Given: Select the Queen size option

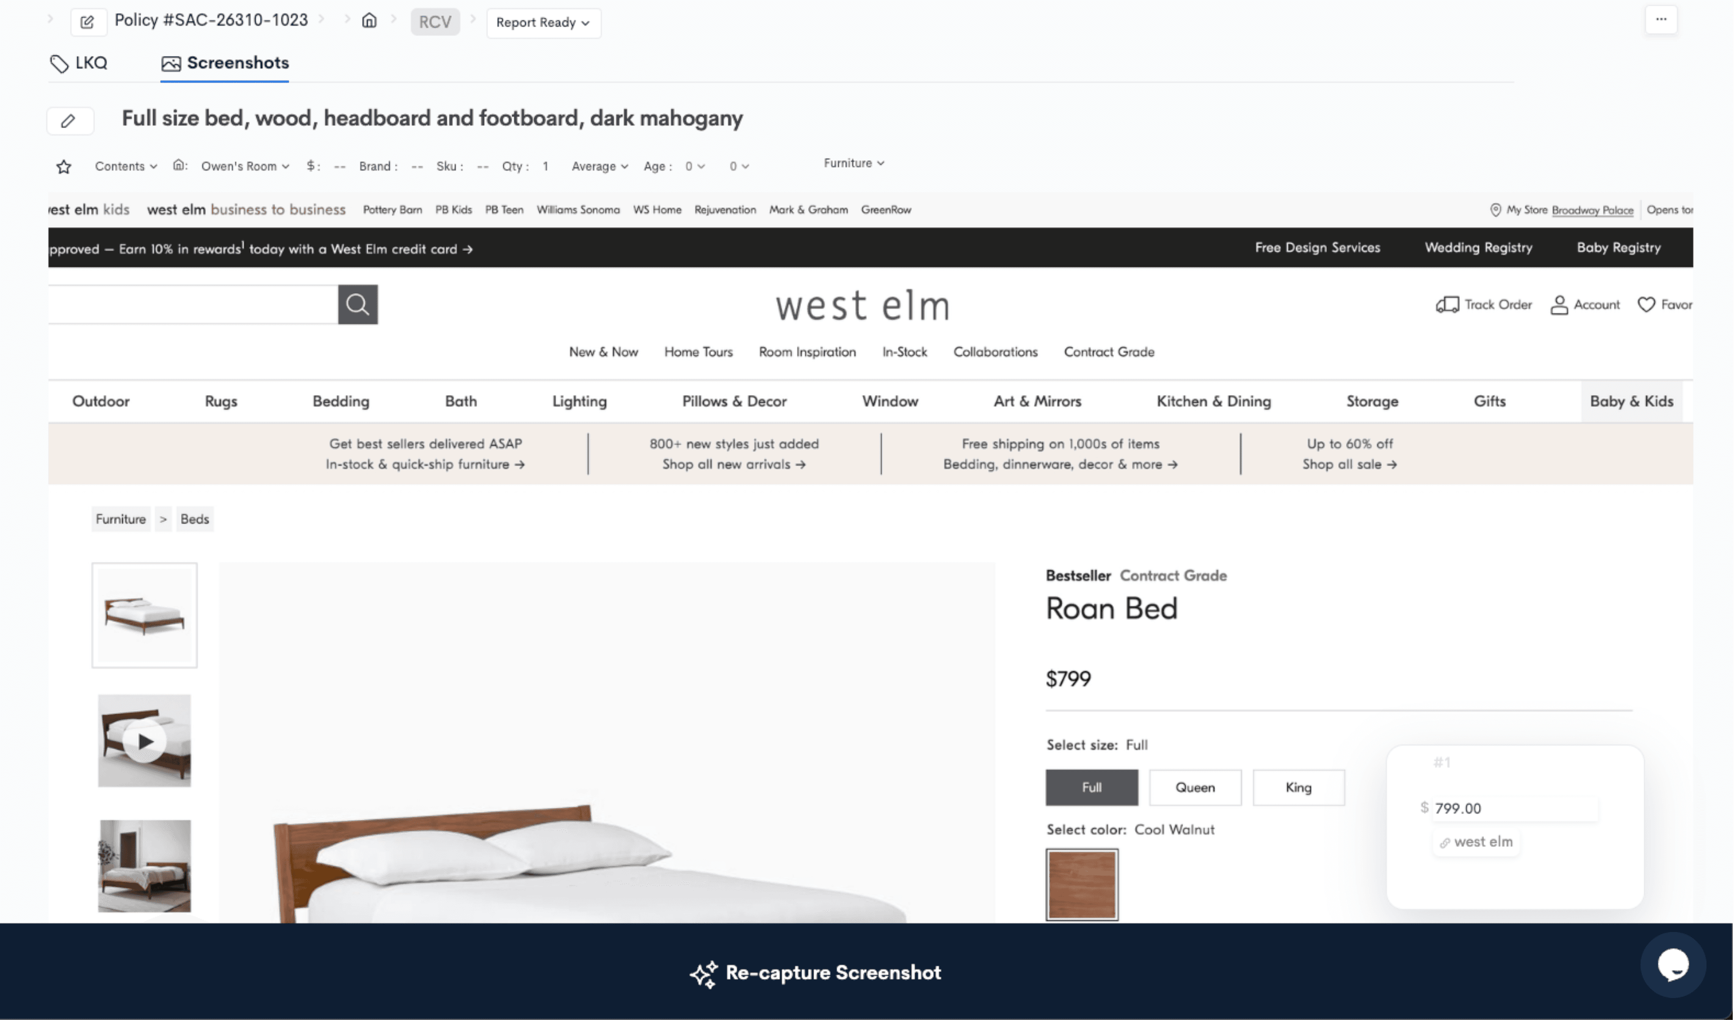Looking at the screenshot, I should pyautogui.click(x=1195, y=787).
